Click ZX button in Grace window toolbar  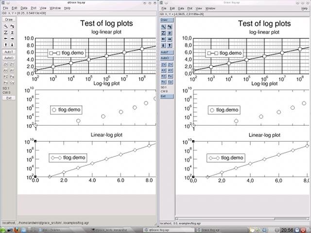point(163,65)
